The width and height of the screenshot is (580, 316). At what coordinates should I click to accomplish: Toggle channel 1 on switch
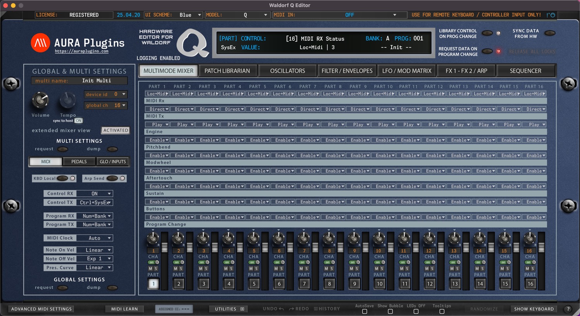(x=154, y=262)
